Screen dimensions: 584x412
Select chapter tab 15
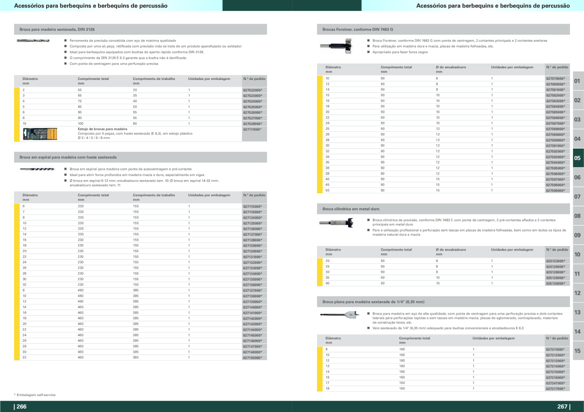(x=577, y=351)
